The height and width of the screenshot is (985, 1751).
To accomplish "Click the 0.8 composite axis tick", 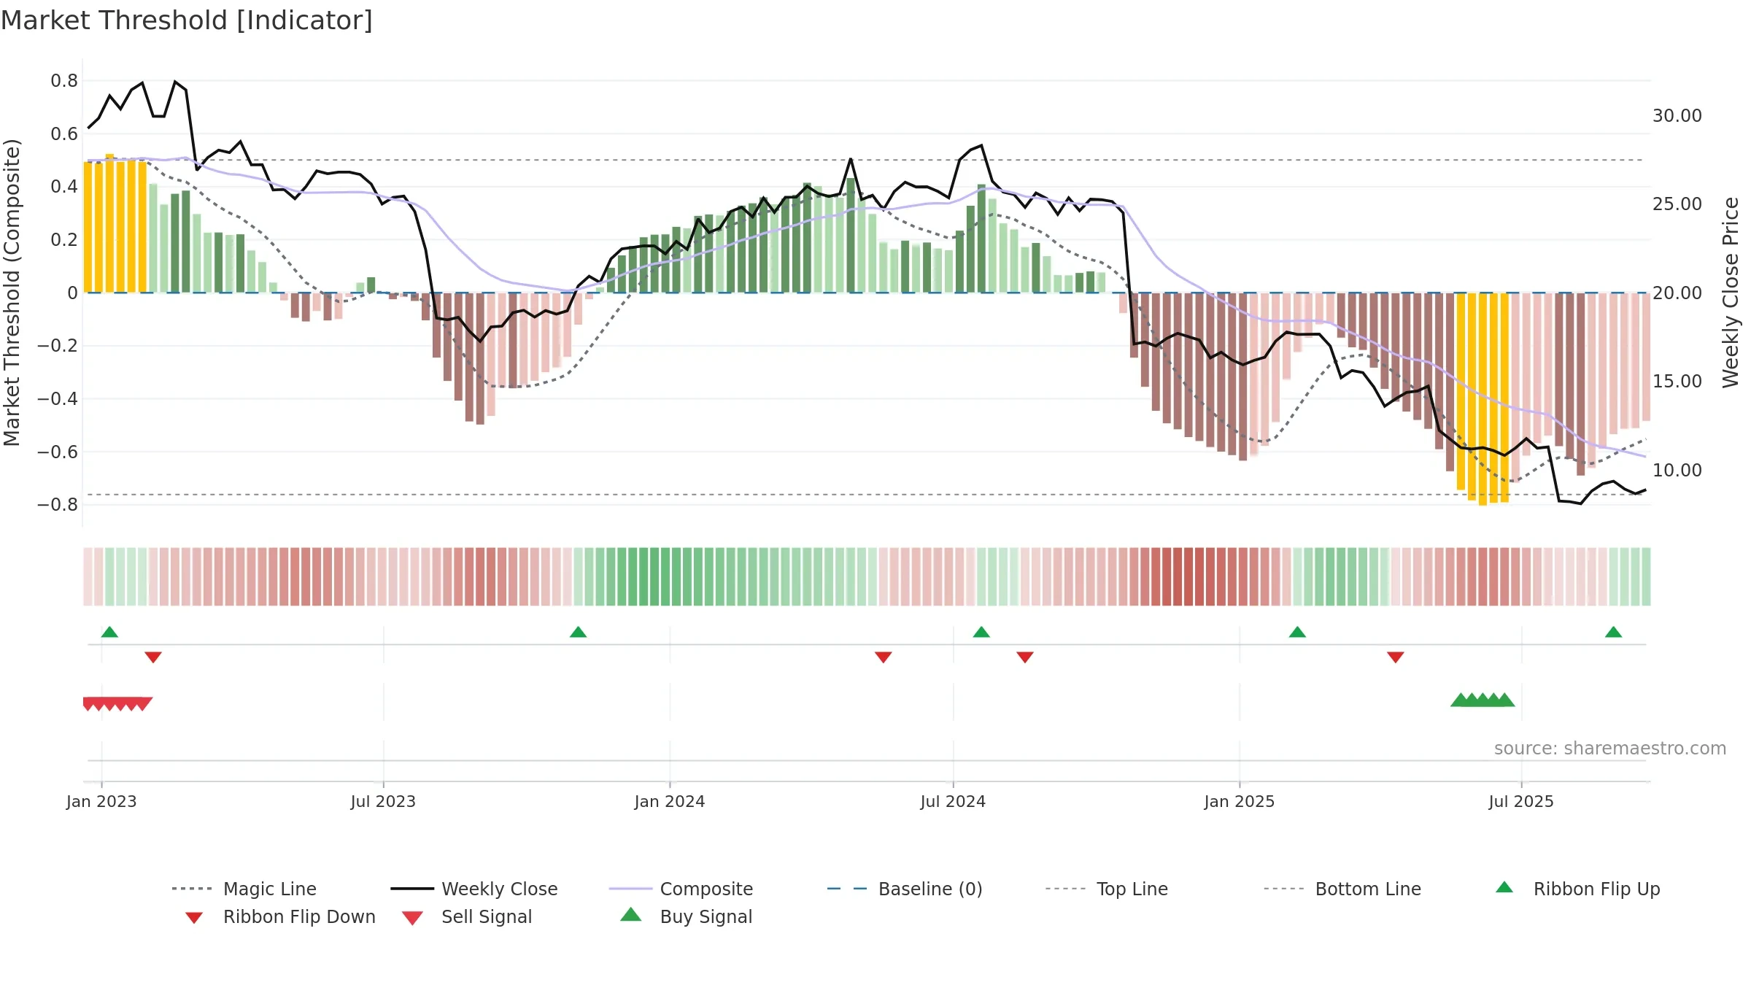I will point(64,80).
